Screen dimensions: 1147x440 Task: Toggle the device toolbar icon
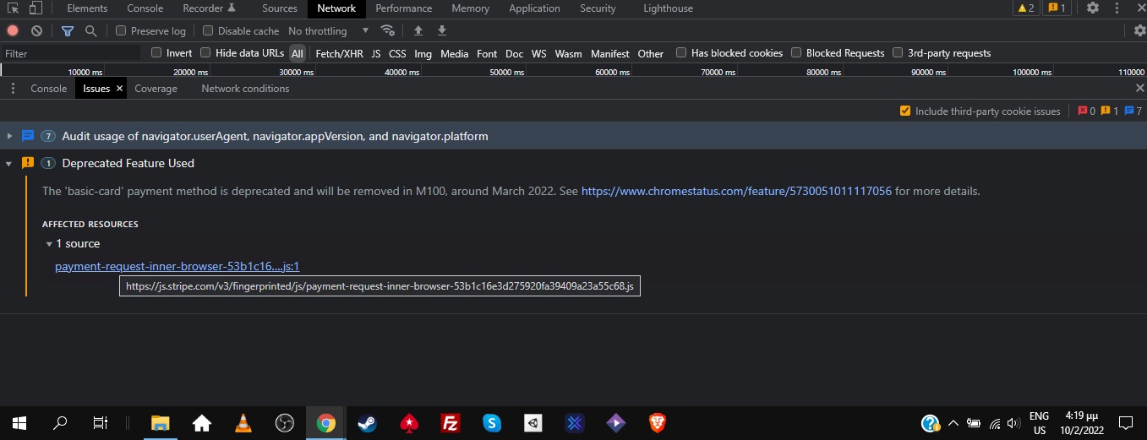(x=36, y=8)
